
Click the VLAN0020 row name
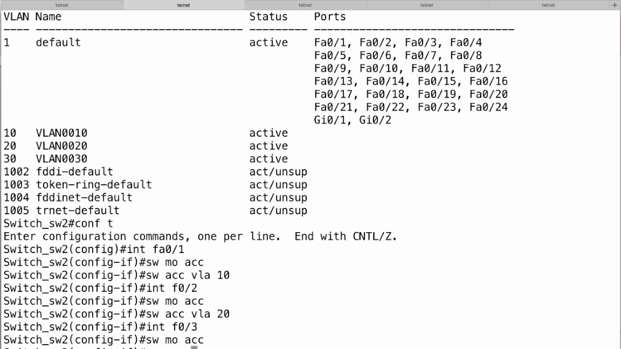point(62,146)
